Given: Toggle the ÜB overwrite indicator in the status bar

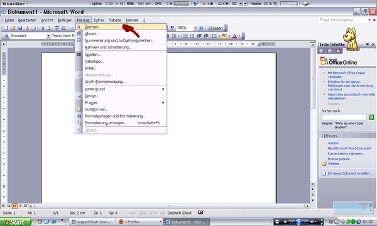Looking at the screenshot, I should (163, 213).
